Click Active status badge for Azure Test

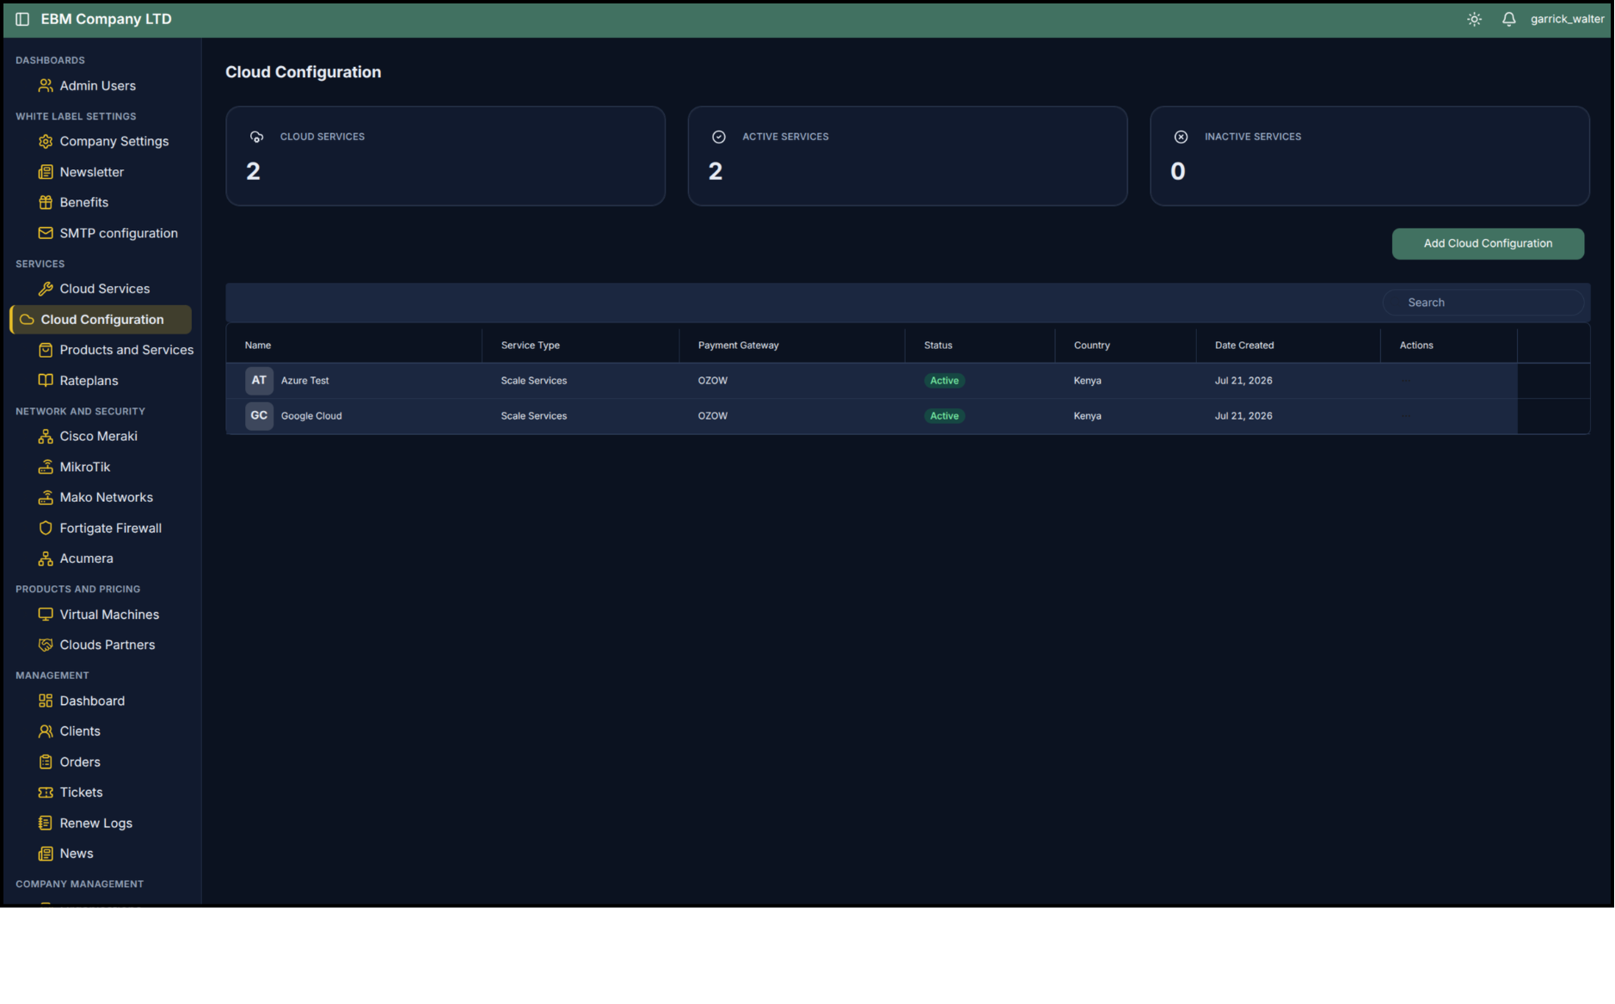pyautogui.click(x=944, y=381)
